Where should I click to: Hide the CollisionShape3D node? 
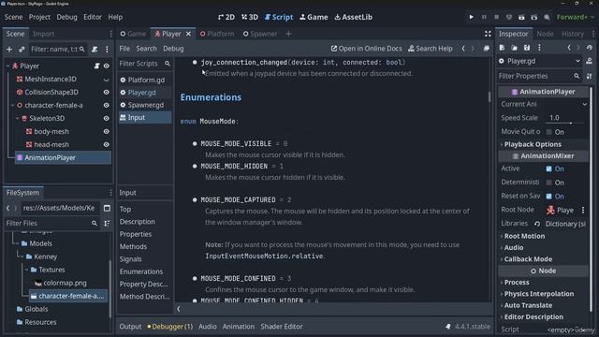pyautogui.click(x=107, y=92)
